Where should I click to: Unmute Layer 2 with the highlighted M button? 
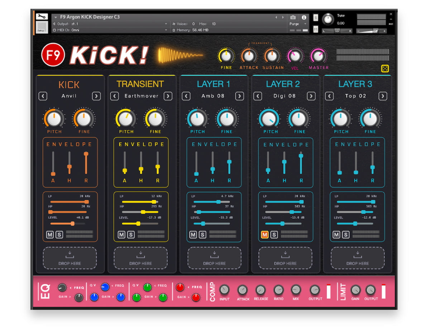click(x=264, y=234)
